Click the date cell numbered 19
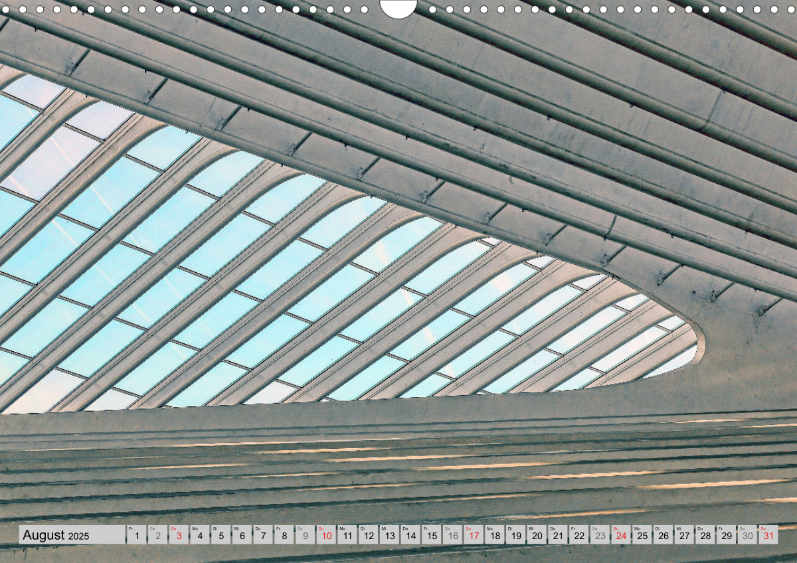797x563 pixels. [x=516, y=534]
